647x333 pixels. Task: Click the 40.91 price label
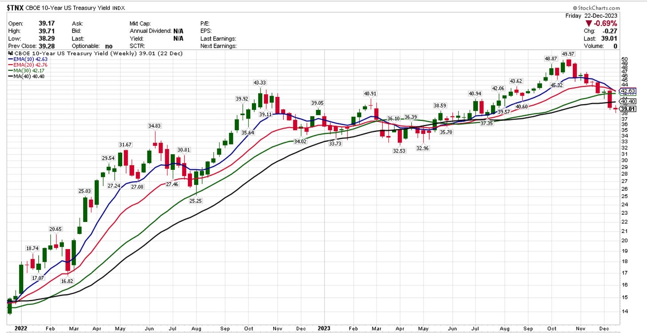click(x=371, y=93)
